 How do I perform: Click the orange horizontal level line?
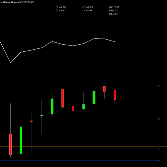[x=83, y=147]
